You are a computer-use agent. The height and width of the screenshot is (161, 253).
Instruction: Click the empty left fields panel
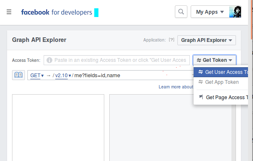58,128
